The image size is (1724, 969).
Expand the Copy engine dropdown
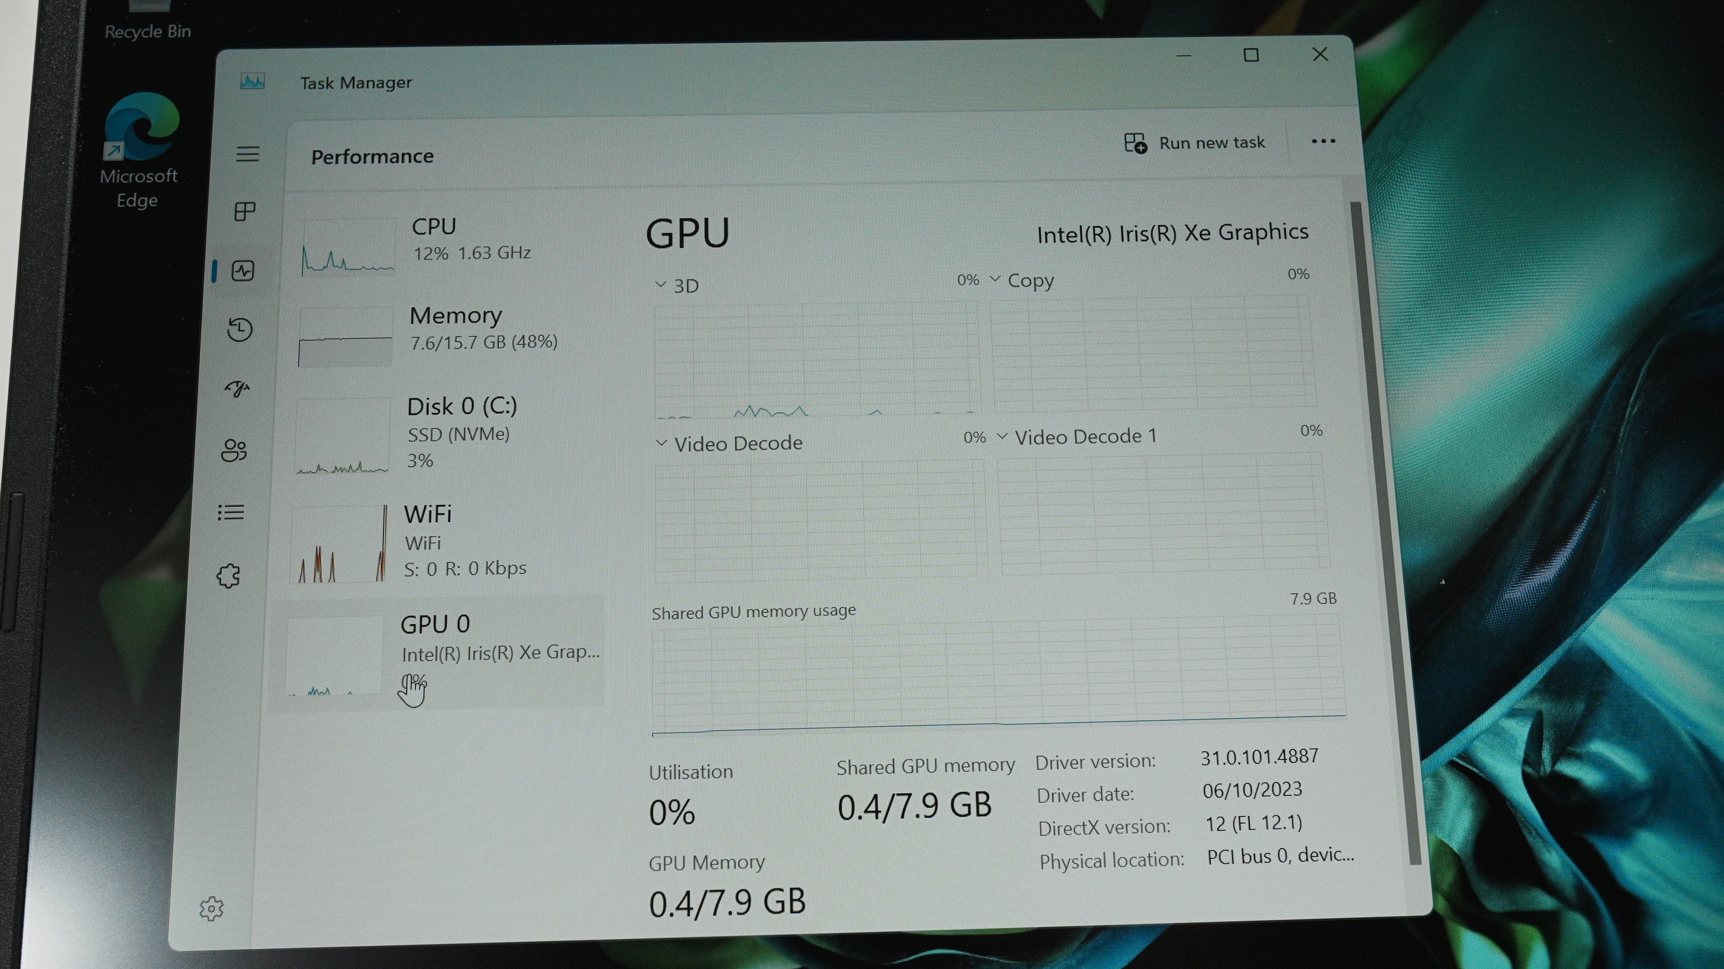tap(1021, 280)
